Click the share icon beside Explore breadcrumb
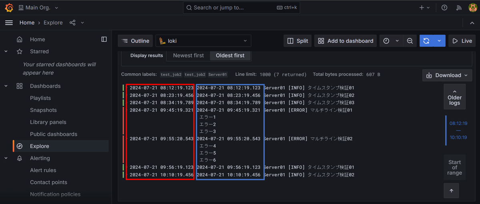This screenshot has width=480, height=204. [x=72, y=23]
